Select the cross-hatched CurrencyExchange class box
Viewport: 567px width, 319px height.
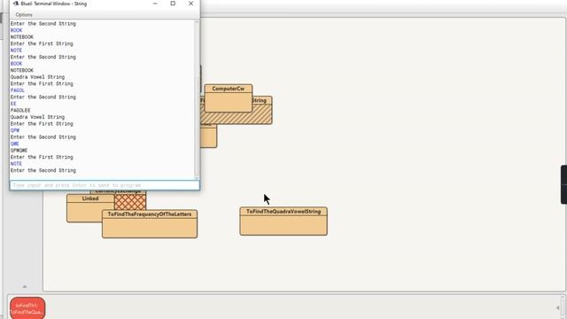tap(130, 201)
